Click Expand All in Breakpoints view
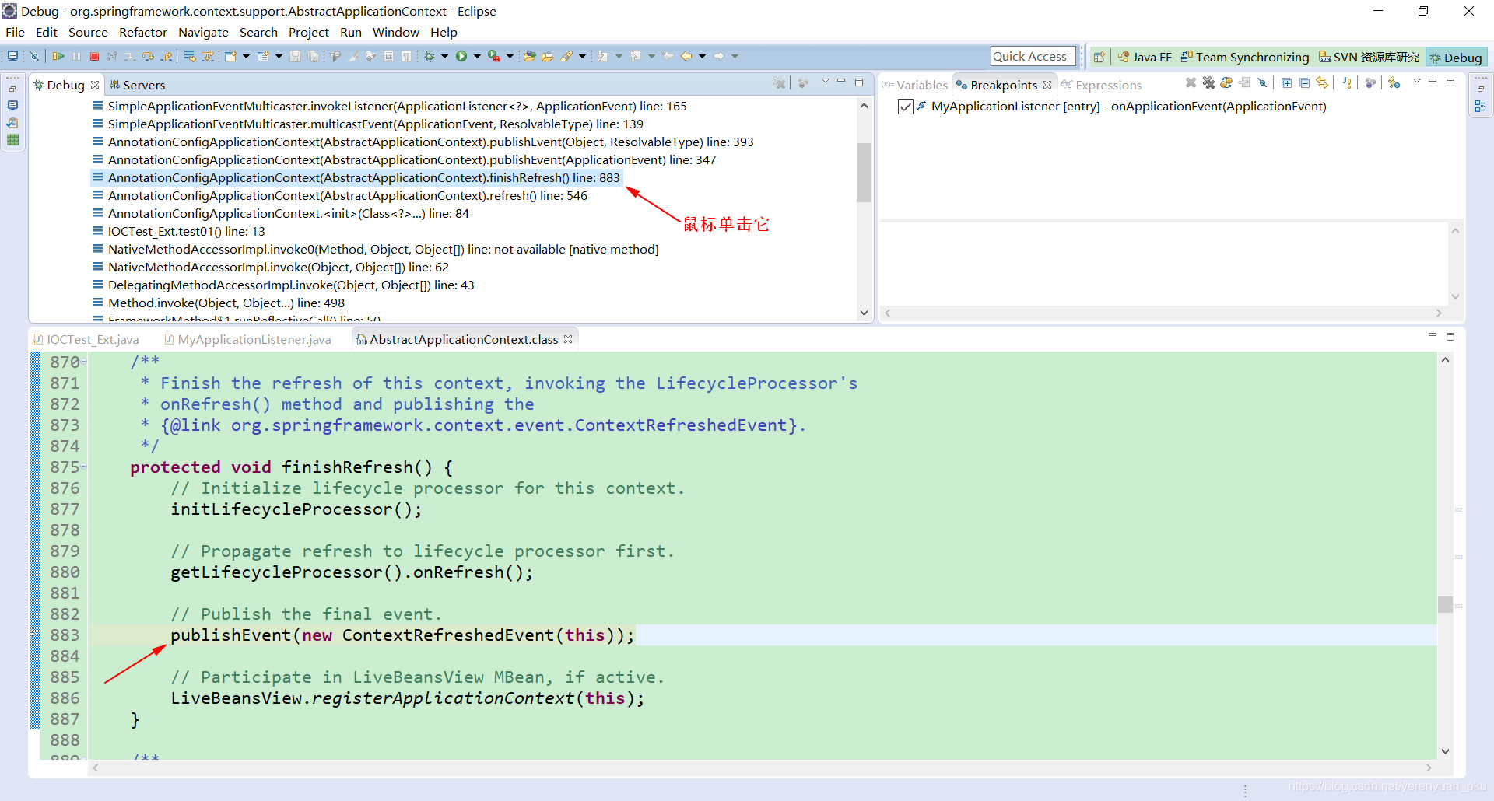The height and width of the screenshot is (801, 1494). point(1286,82)
